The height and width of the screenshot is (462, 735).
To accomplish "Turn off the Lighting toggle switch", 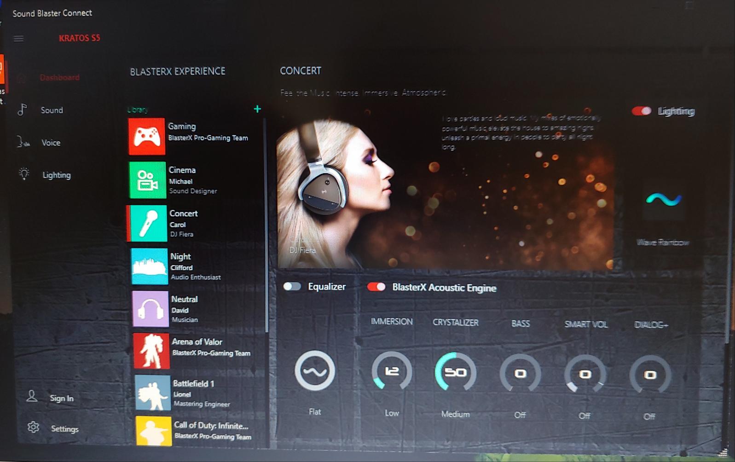I will click(641, 111).
